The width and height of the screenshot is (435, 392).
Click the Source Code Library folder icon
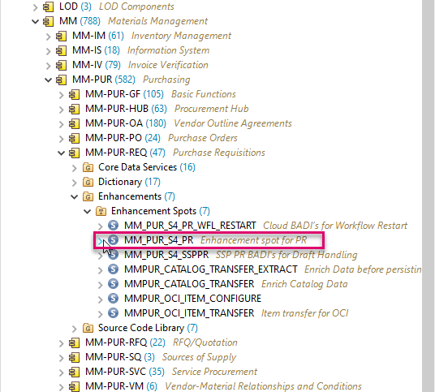pos(88,328)
